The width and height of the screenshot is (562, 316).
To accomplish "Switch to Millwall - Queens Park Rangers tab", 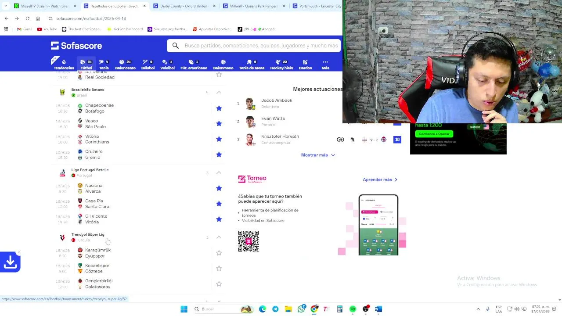I will tap(253, 6).
